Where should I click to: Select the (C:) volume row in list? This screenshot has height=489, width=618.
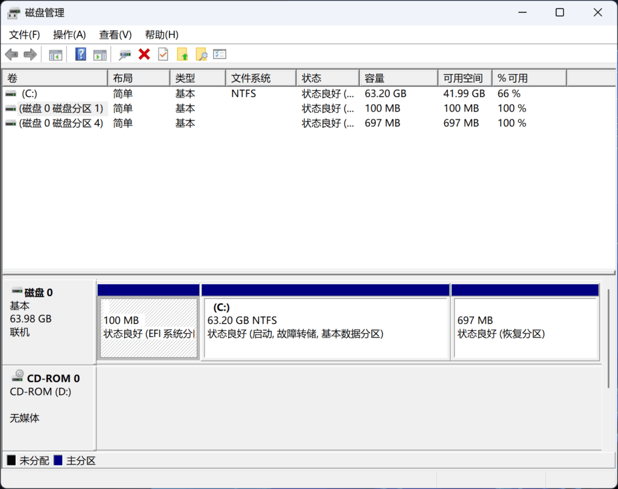click(30, 94)
